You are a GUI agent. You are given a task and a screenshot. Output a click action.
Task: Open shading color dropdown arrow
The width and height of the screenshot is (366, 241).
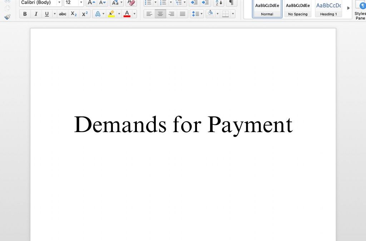(218, 14)
